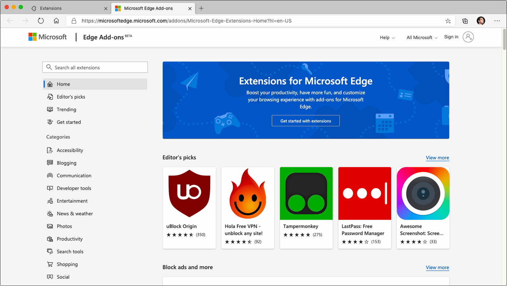This screenshot has height=286, width=507.
Task: Focus the Search all extensions field
Action: [95, 67]
